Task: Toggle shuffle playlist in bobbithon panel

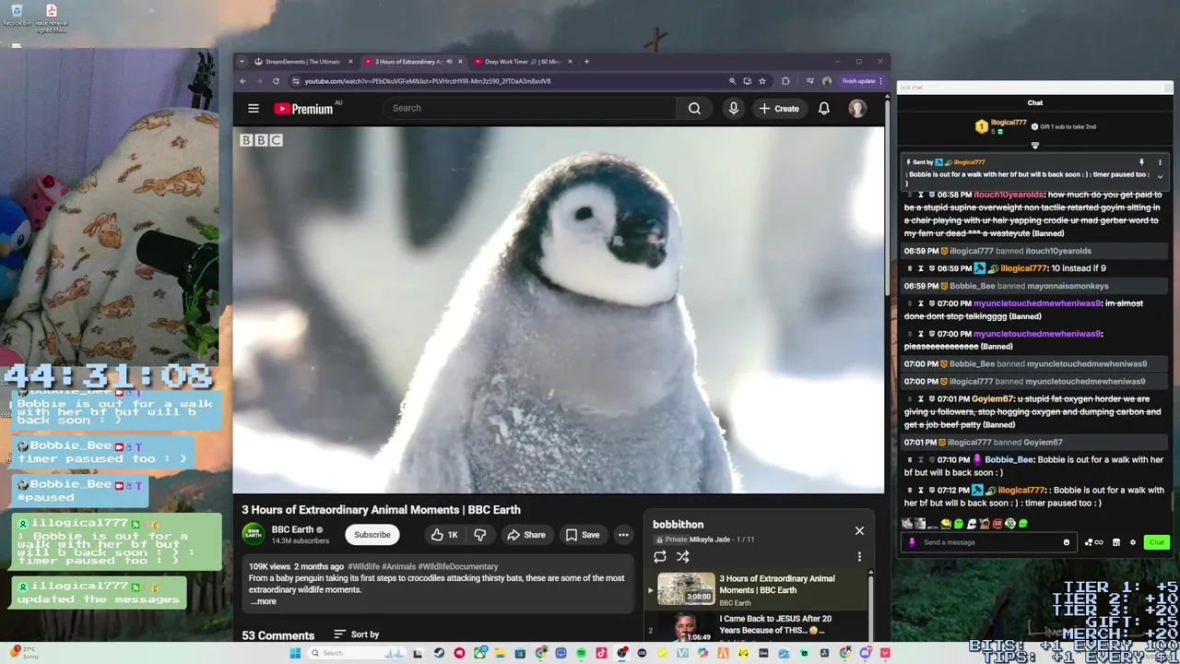Action: click(682, 556)
